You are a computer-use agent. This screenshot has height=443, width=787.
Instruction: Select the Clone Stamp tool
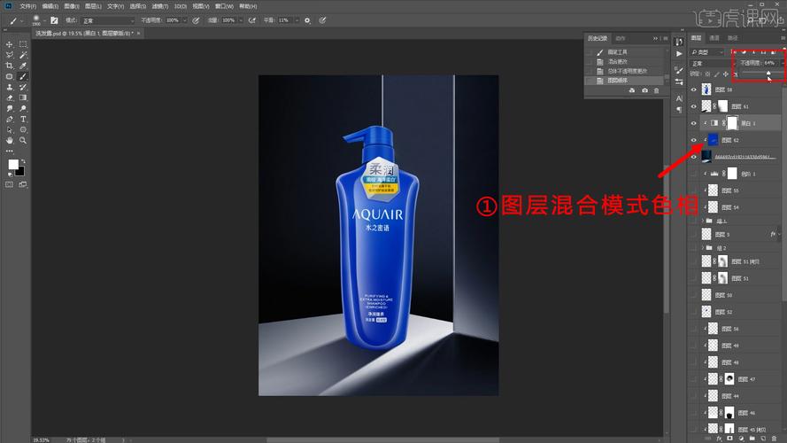9,88
